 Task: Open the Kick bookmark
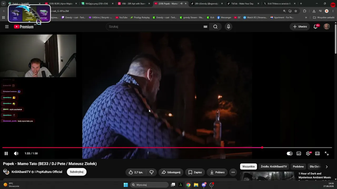click(x=210, y=18)
